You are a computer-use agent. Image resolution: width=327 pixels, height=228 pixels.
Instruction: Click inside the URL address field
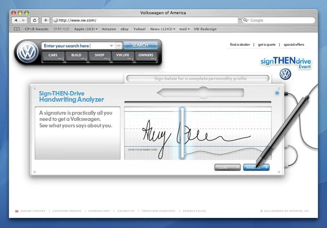(145, 20)
